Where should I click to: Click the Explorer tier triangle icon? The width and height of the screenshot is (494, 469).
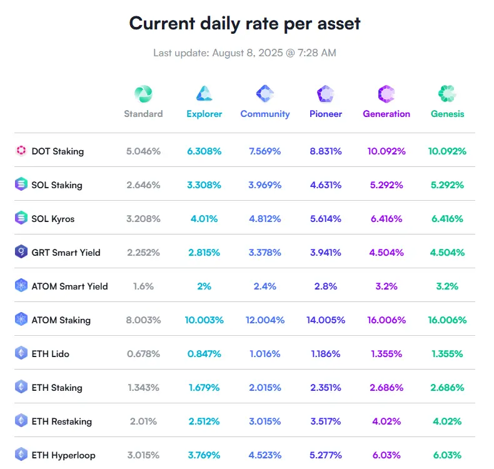[204, 94]
